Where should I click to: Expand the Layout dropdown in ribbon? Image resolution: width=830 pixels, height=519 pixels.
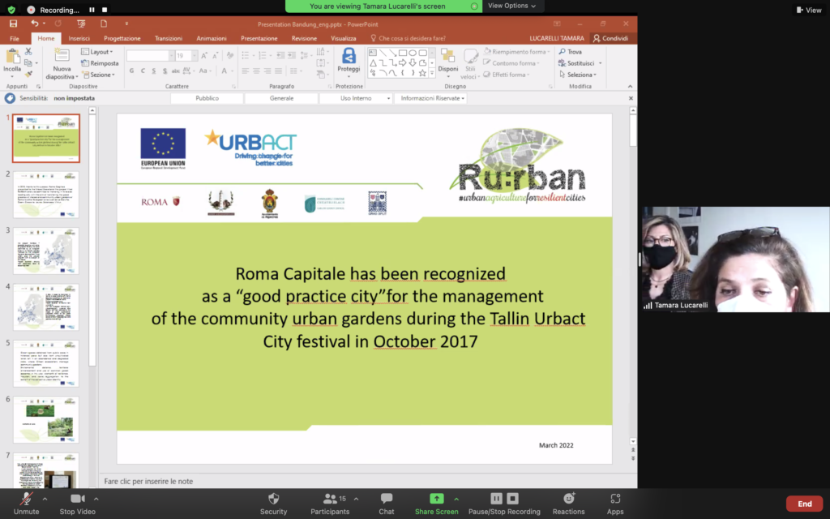click(101, 52)
